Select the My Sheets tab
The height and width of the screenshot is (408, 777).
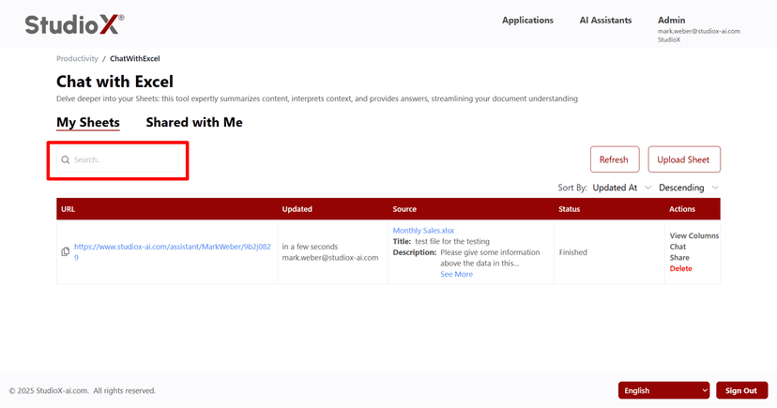[87, 122]
